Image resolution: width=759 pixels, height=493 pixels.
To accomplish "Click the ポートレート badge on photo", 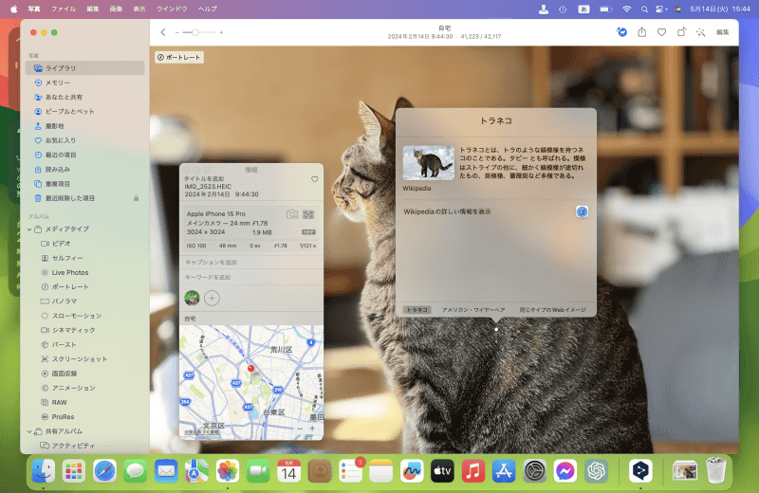I will point(179,57).
